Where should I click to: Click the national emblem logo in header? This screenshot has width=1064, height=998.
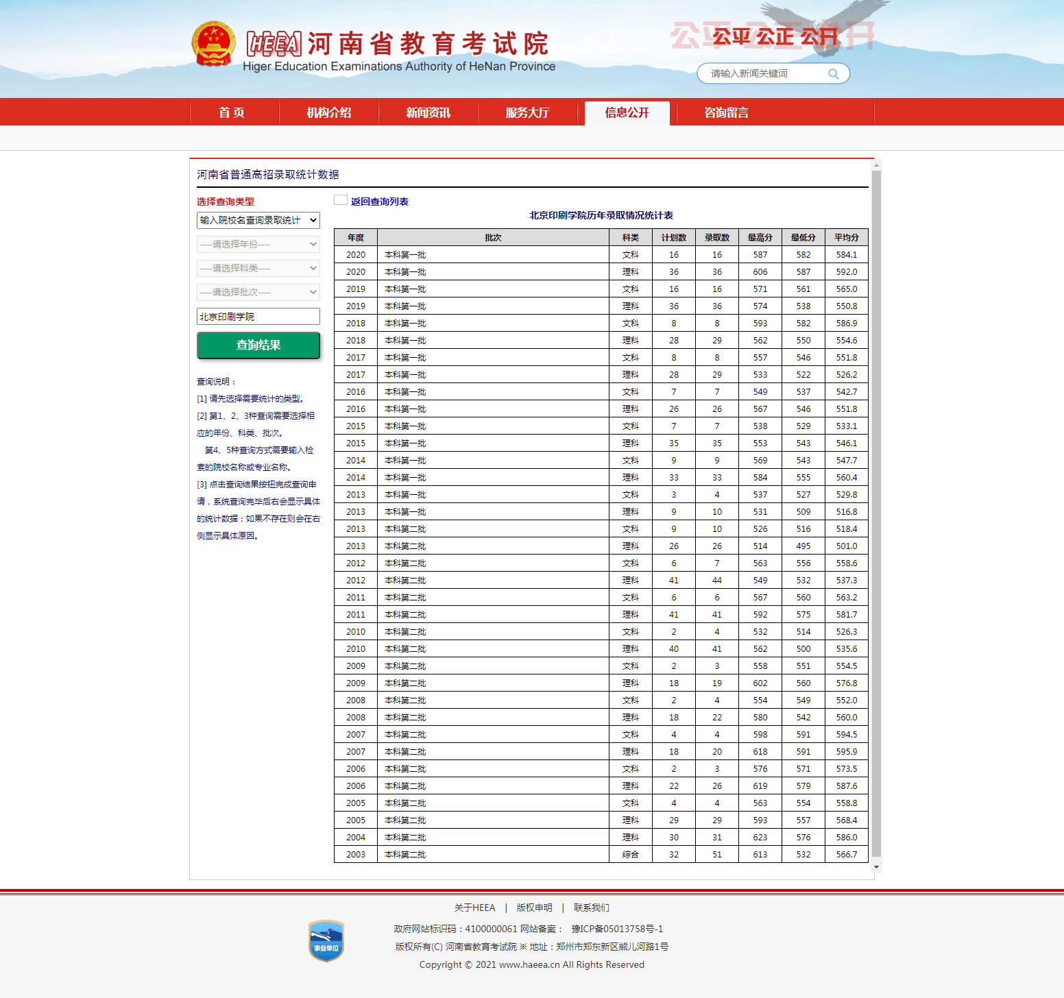pos(213,44)
